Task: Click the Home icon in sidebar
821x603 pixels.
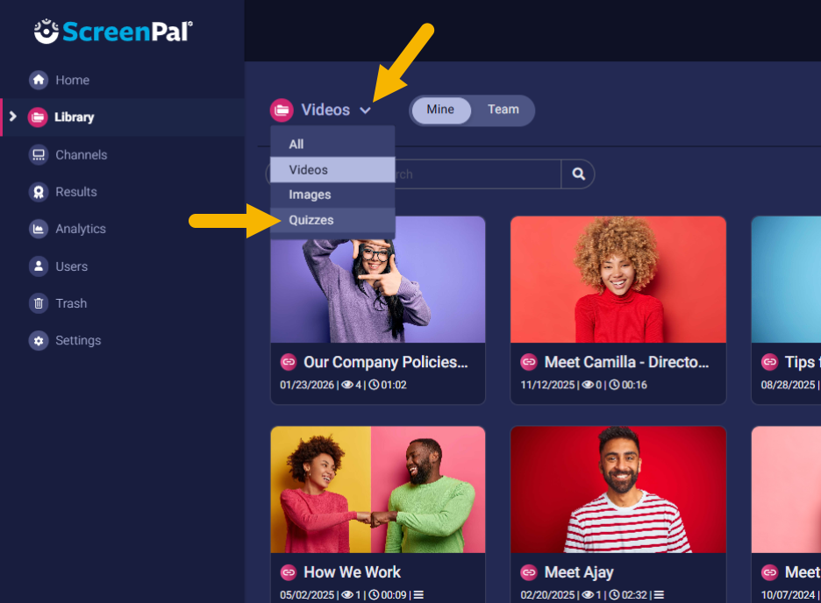Action: click(x=38, y=80)
